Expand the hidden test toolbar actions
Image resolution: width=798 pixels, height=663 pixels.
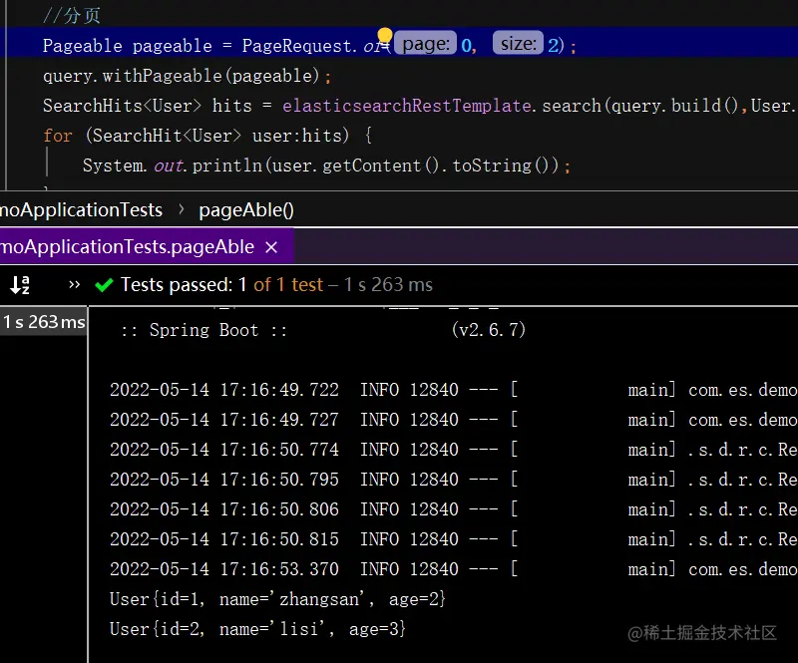pyautogui.click(x=74, y=285)
